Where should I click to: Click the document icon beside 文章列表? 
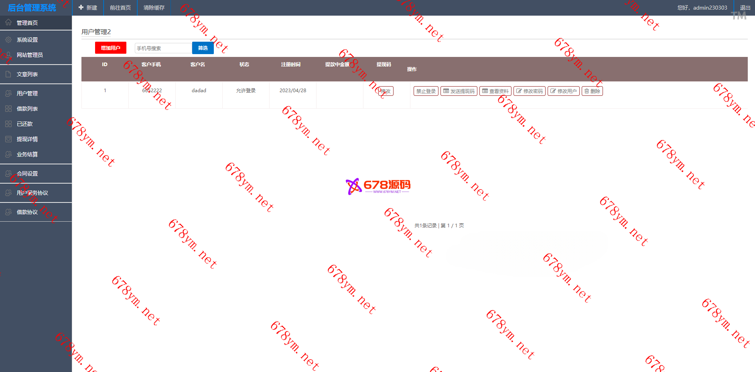click(8, 74)
